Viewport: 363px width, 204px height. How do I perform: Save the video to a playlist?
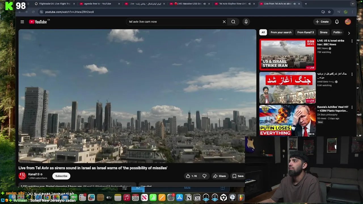pyautogui.click(x=238, y=176)
